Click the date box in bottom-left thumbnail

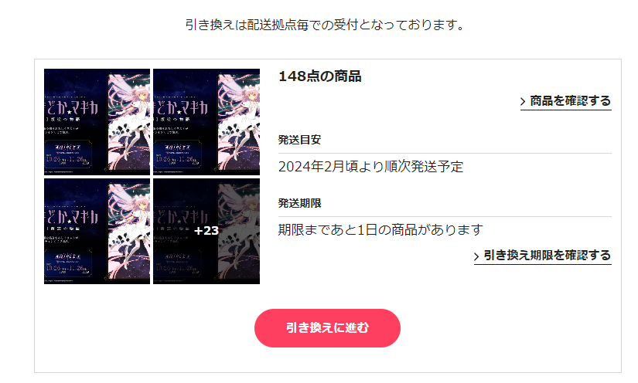pyautogui.click(x=68, y=263)
